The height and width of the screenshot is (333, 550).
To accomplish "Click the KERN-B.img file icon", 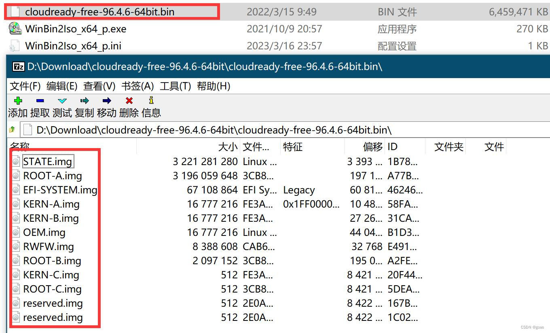I will click(x=16, y=218).
